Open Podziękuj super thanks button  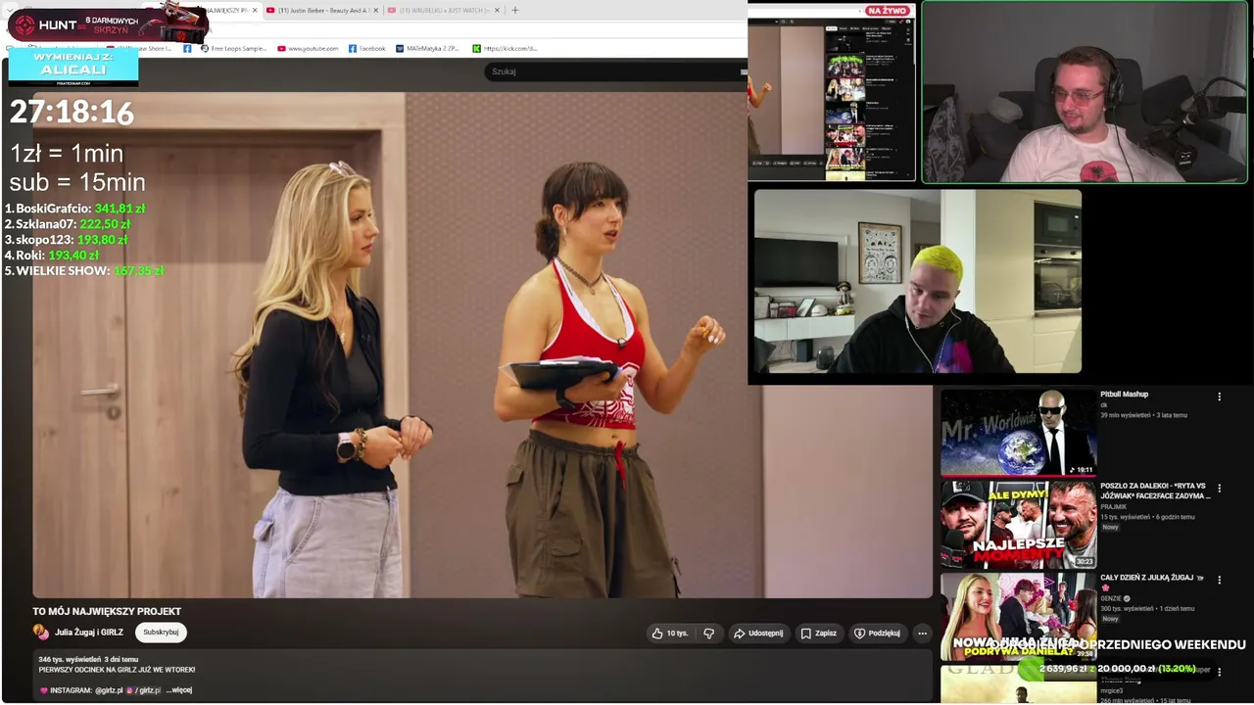pyautogui.click(x=877, y=634)
